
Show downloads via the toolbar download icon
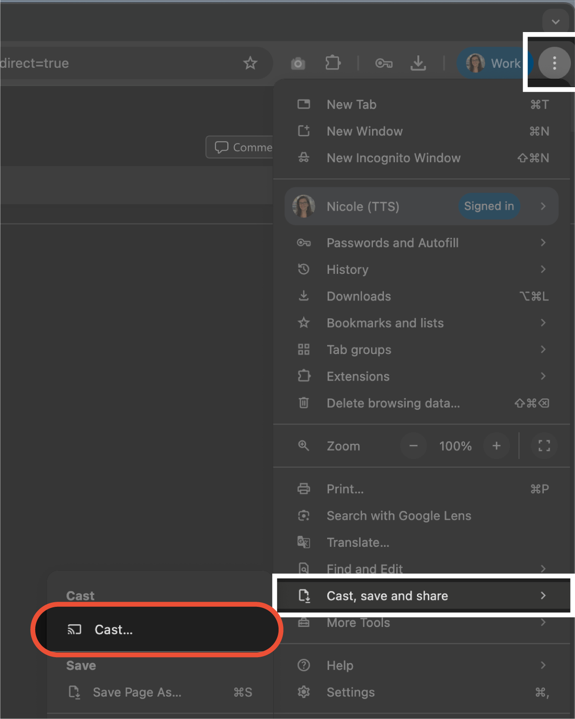418,63
